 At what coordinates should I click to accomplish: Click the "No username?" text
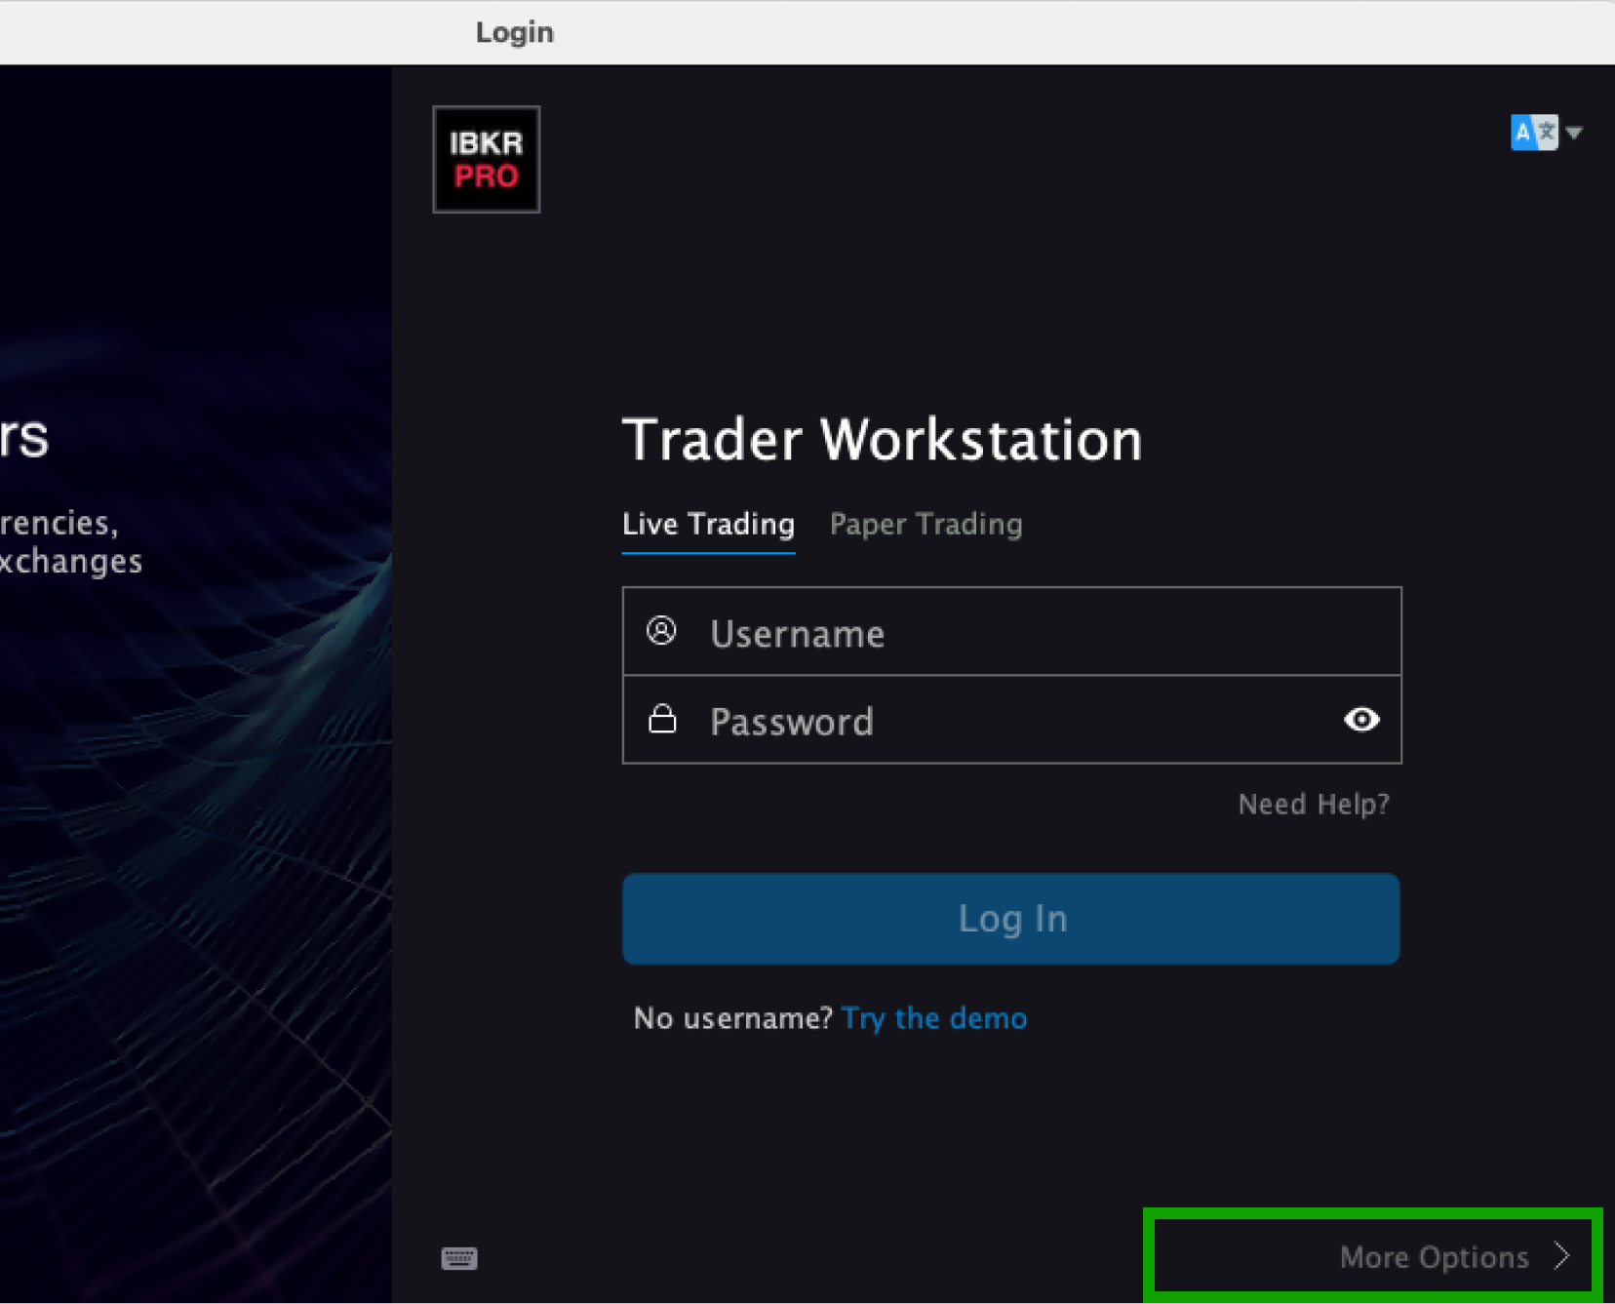pos(732,1018)
